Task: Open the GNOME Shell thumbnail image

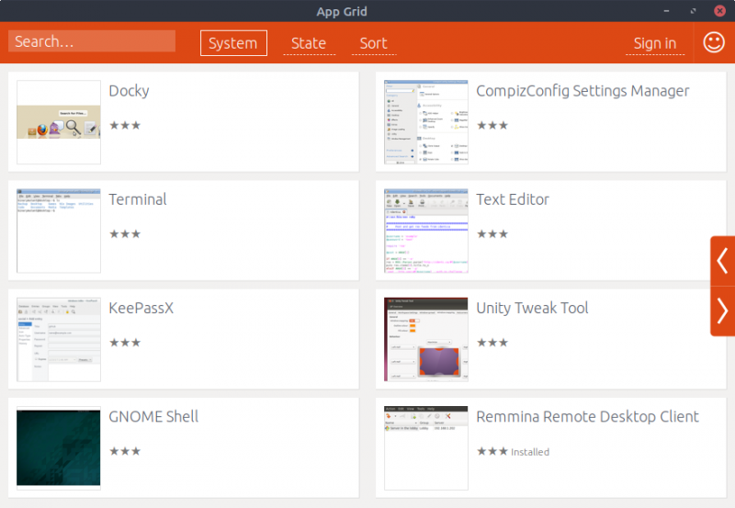Action: tap(59, 447)
